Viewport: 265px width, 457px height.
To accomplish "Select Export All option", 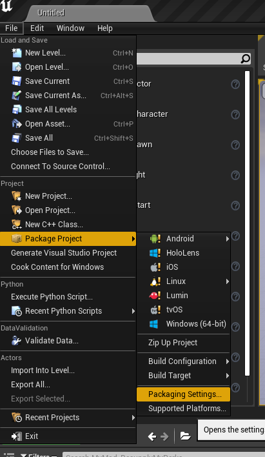I will (68, 385).
